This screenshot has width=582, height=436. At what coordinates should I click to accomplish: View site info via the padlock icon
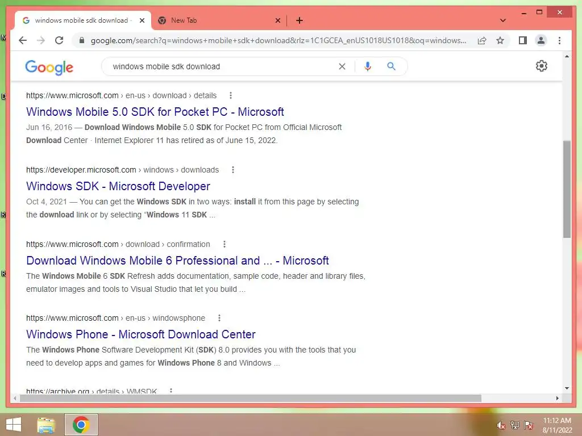click(82, 40)
